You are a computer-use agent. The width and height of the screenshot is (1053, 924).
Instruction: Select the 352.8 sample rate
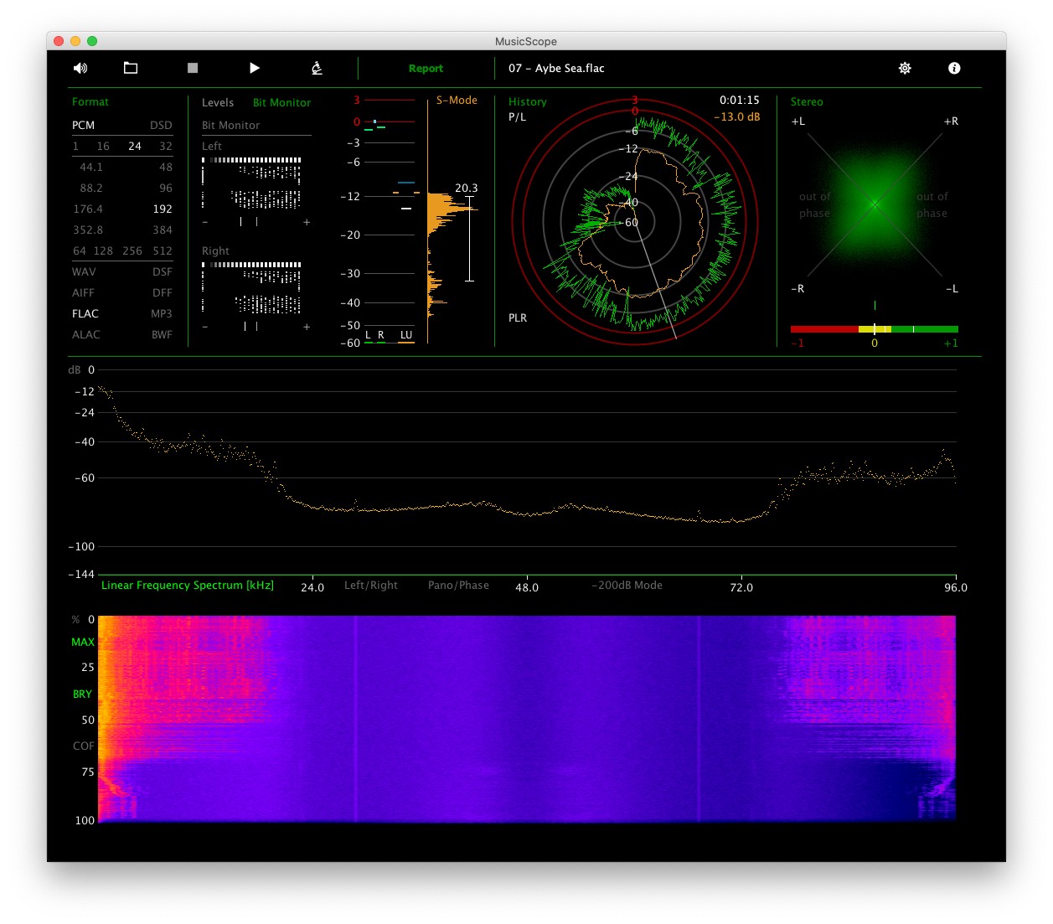pos(88,230)
